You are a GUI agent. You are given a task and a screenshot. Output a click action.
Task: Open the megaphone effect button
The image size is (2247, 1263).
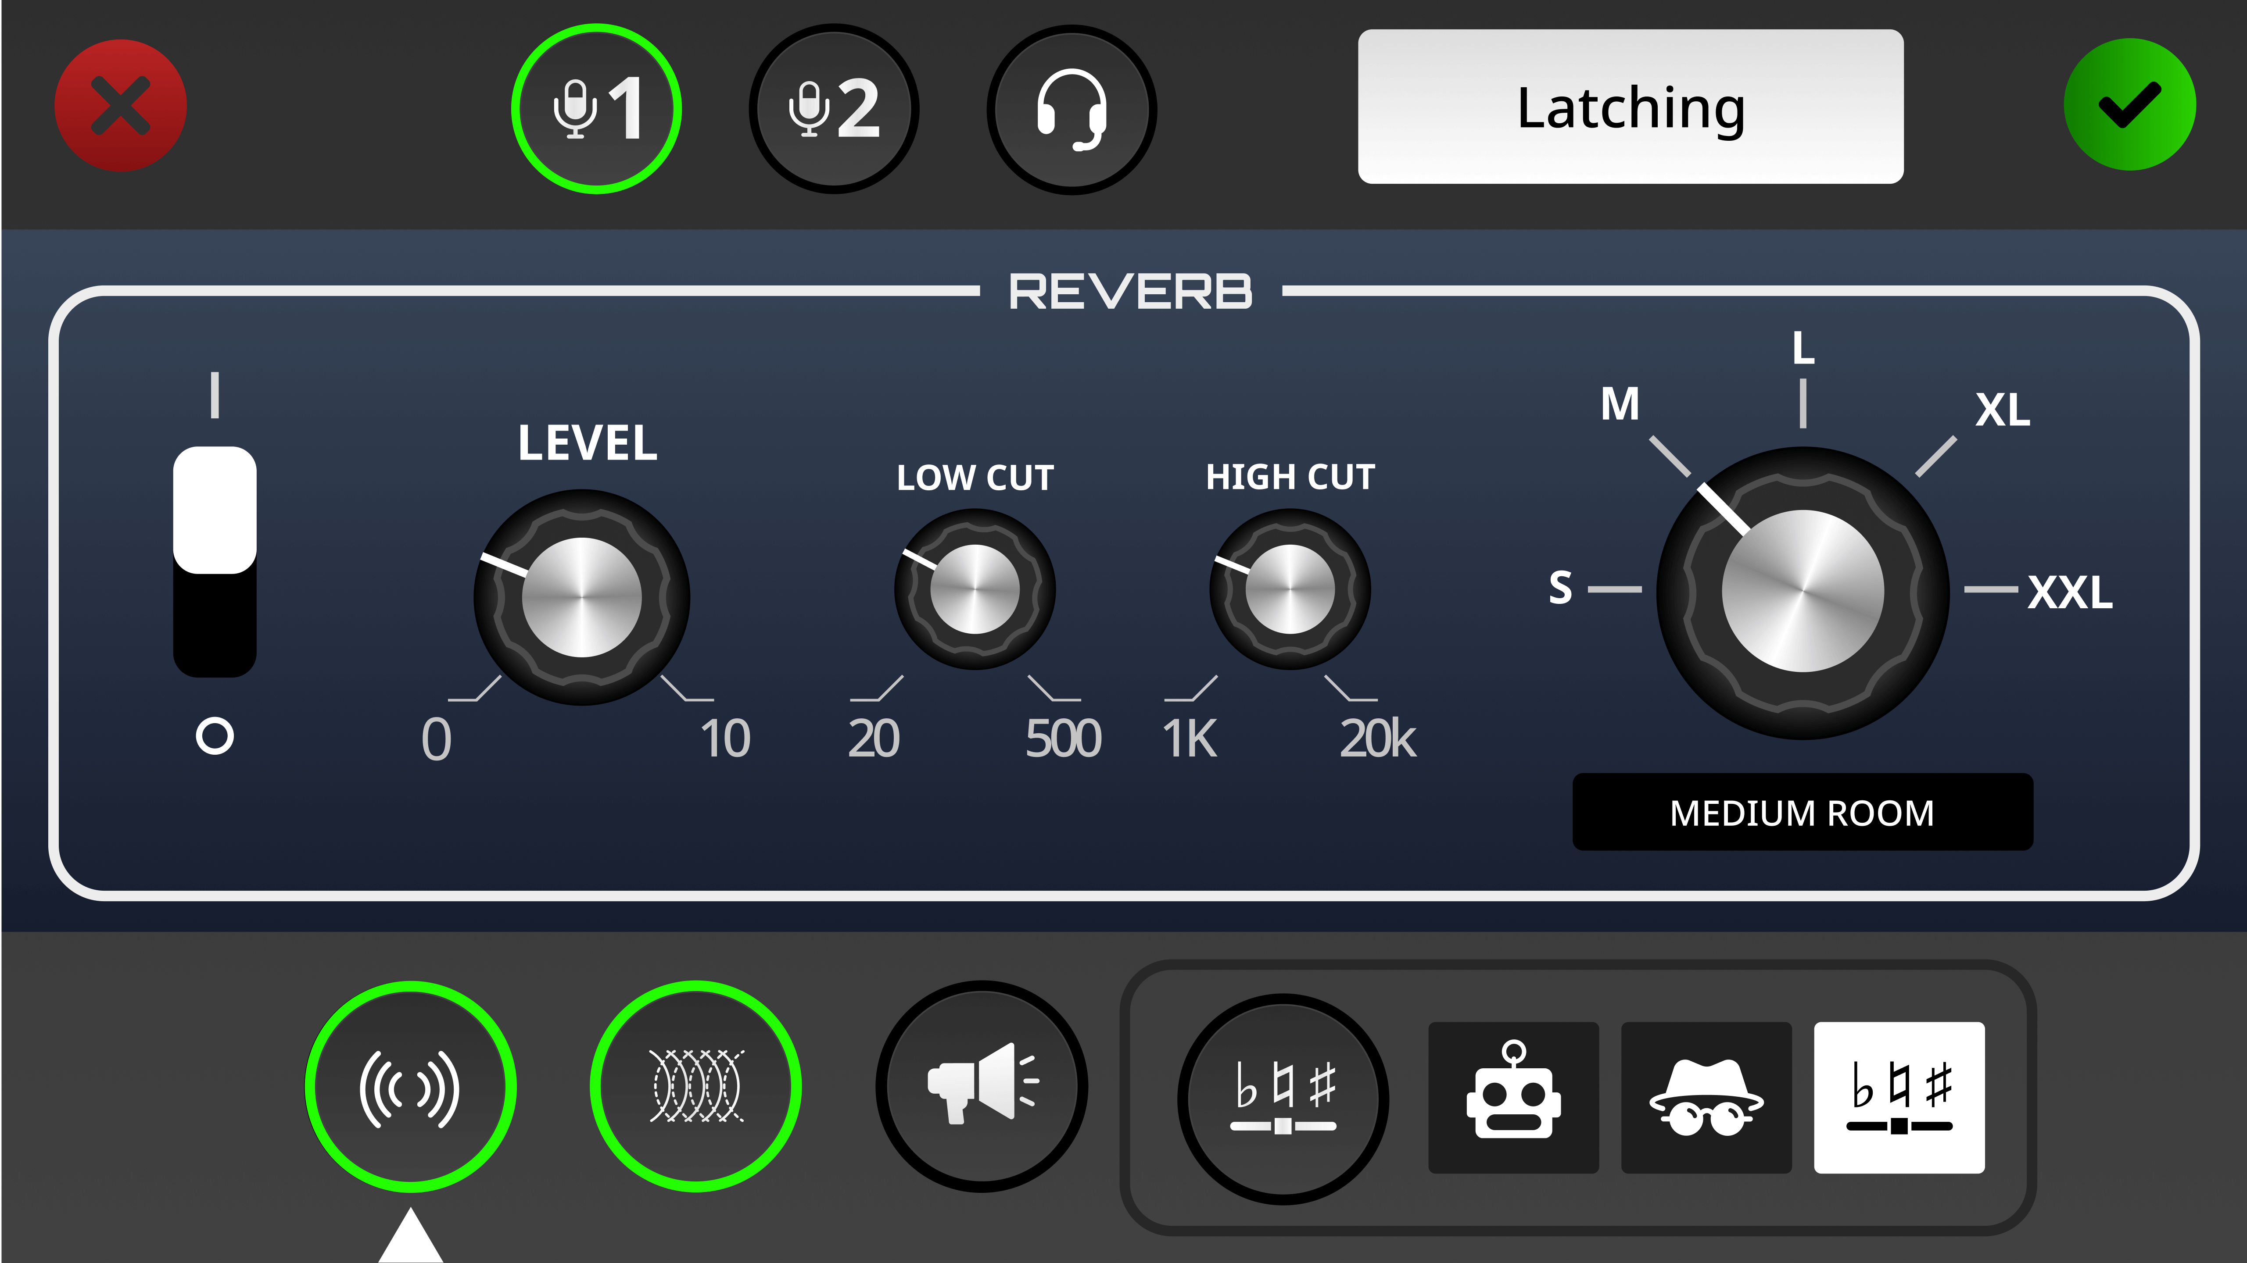click(981, 1087)
